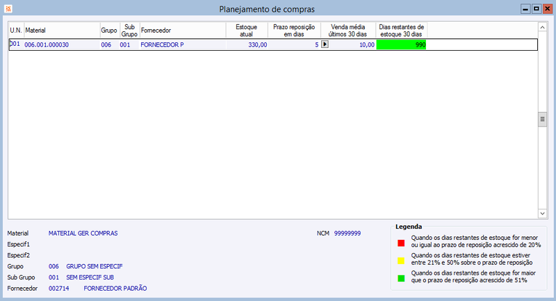Click supplier code 002714

pos(58,288)
